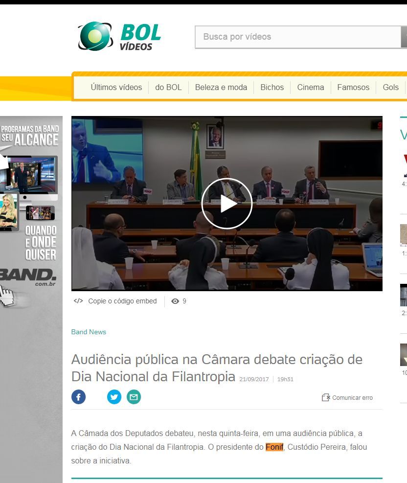
Task: Play the Audiência pública video
Action: coord(226,204)
